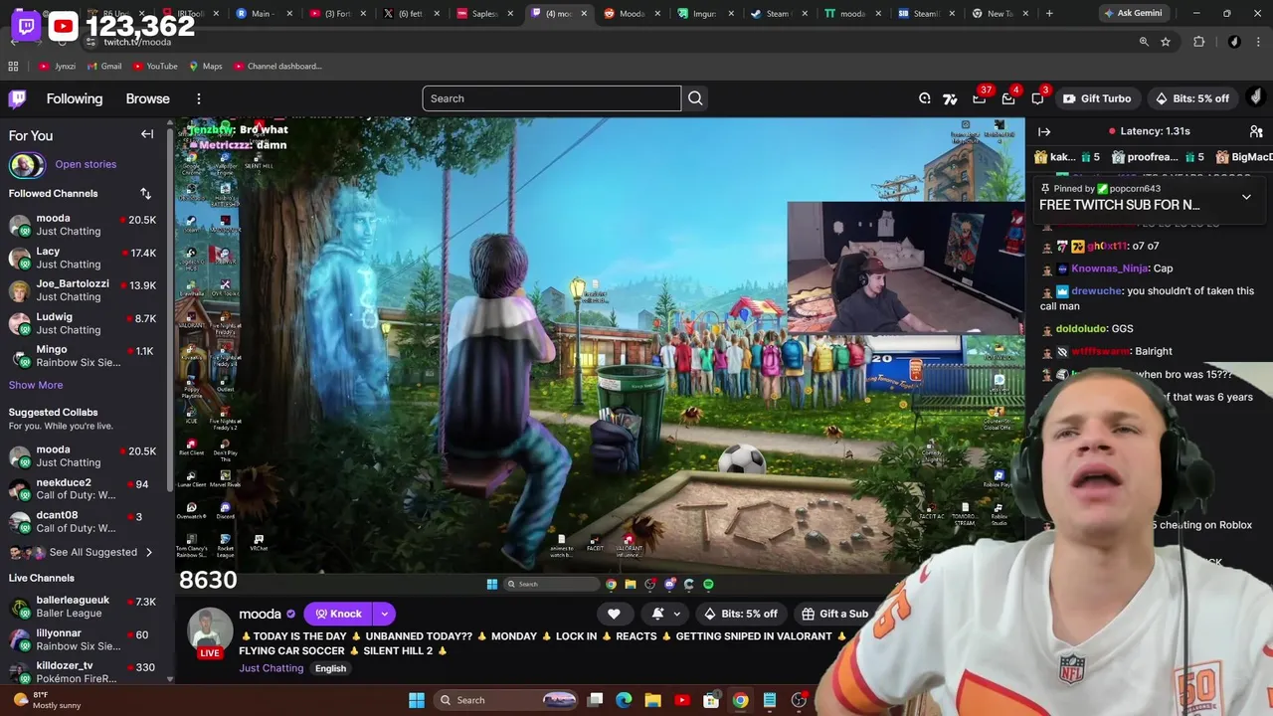Bookmark this page with the star icon
1273x716 pixels.
coord(1166,42)
